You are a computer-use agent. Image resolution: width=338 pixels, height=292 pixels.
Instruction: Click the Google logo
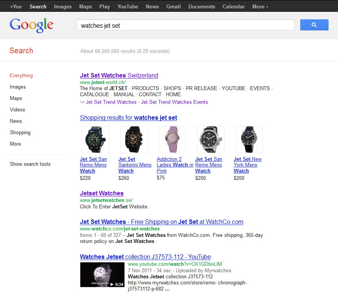[32, 25]
